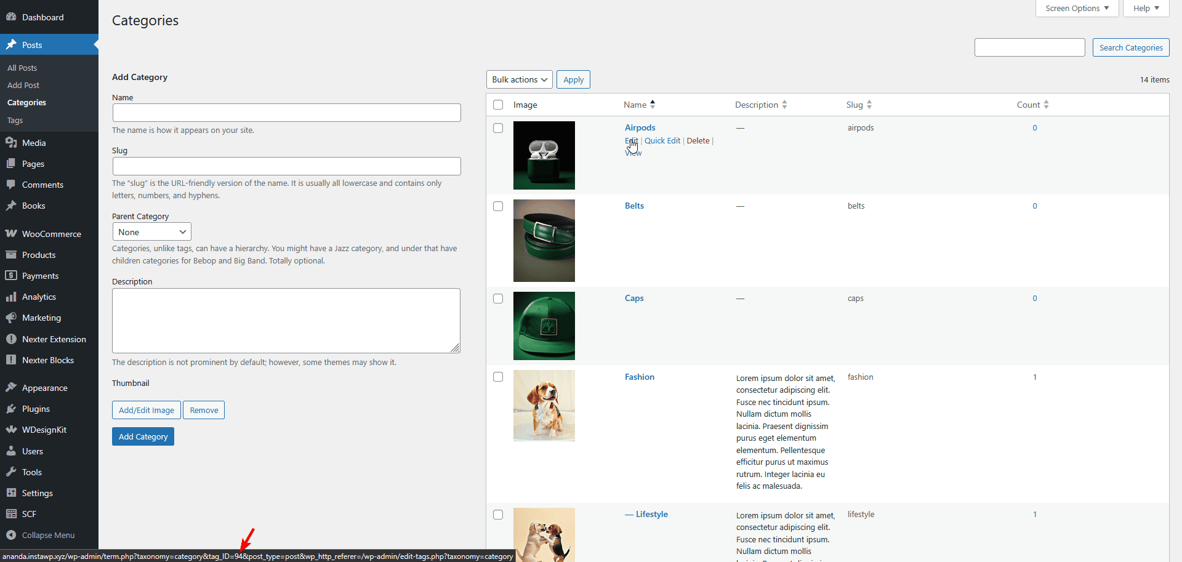
Task: Click the Caps category thumbnail image
Action: pyautogui.click(x=544, y=326)
